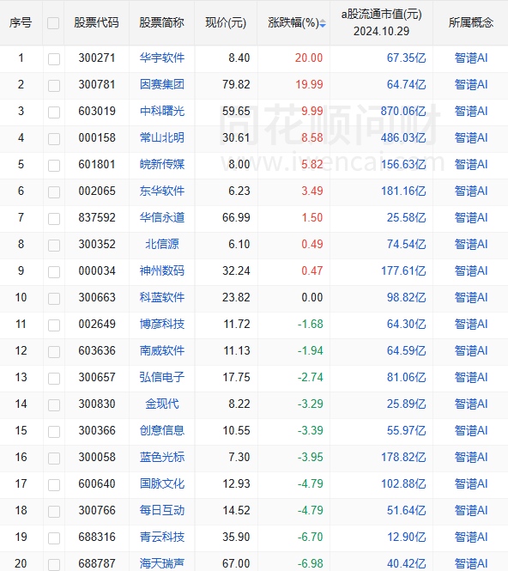Viewport: 508px width, 571px height.
Task: Click price value 79.82
Action: tap(236, 84)
